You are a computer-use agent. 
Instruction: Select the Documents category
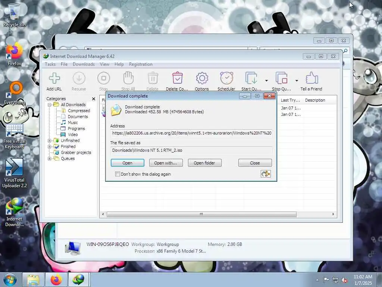[x=78, y=117]
